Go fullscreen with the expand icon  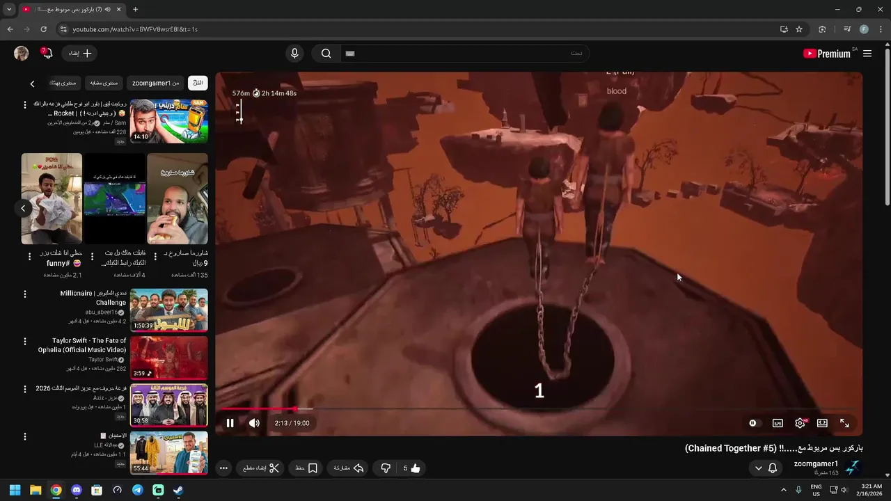click(844, 423)
